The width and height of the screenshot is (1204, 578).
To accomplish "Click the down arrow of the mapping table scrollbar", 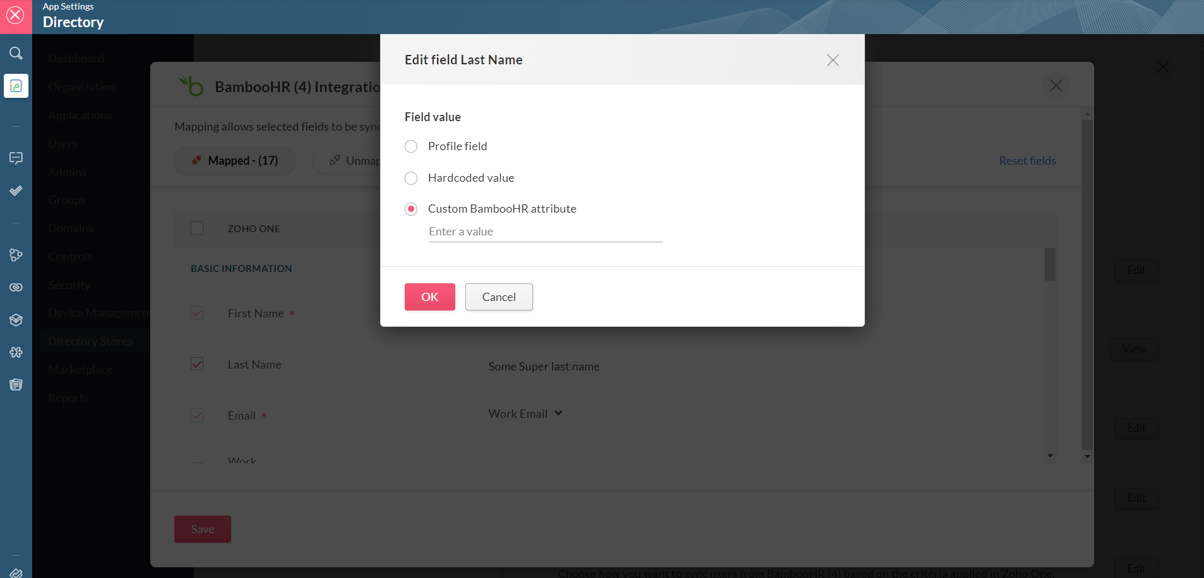I will [1050, 456].
